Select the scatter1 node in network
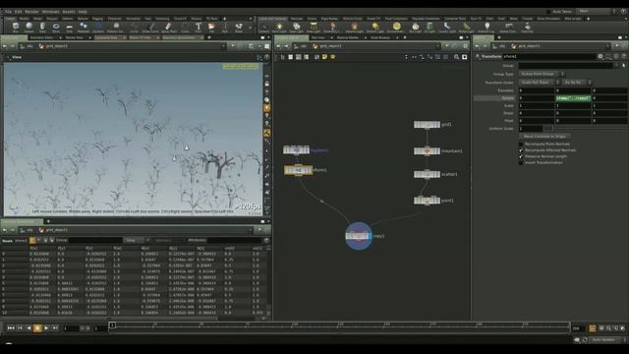The image size is (629, 354). click(427, 174)
